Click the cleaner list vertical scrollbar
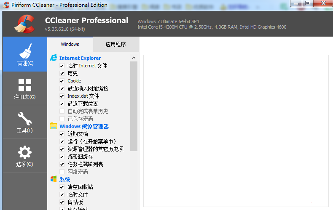The width and height of the screenshot is (333, 210). pos(134,106)
